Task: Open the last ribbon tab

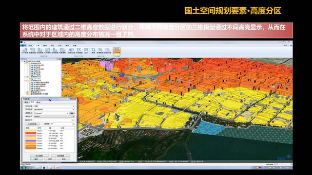Action: 75,45
